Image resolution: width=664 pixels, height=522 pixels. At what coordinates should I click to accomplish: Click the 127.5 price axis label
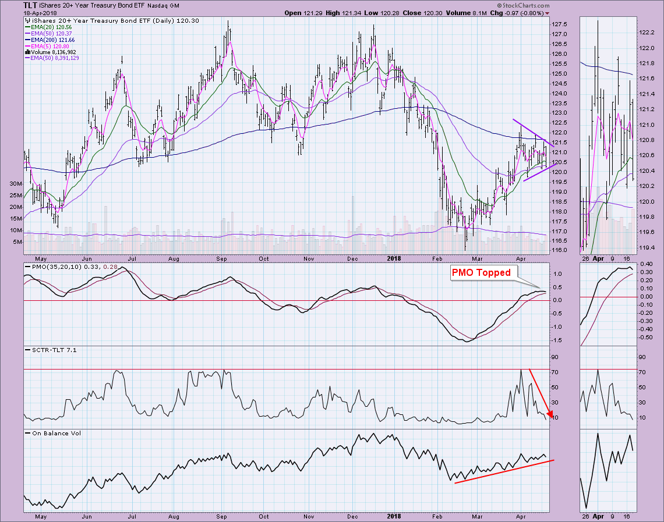coord(559,24)
